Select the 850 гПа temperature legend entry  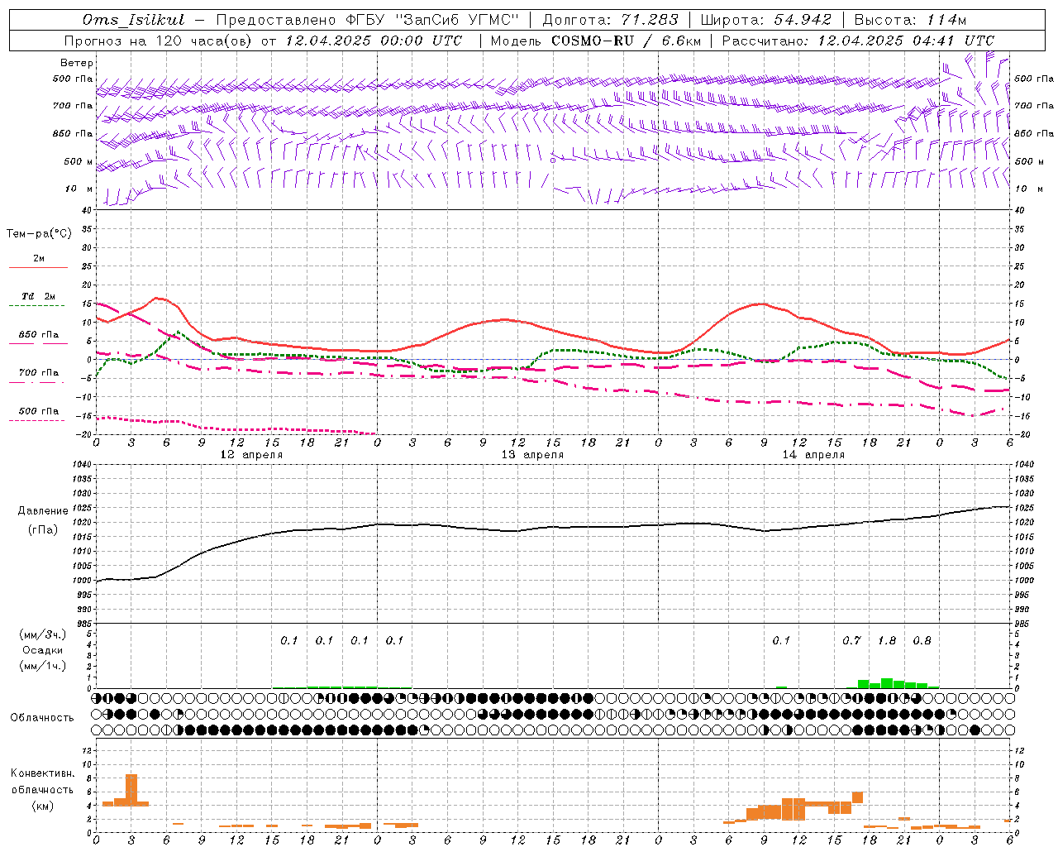point(39,335)
